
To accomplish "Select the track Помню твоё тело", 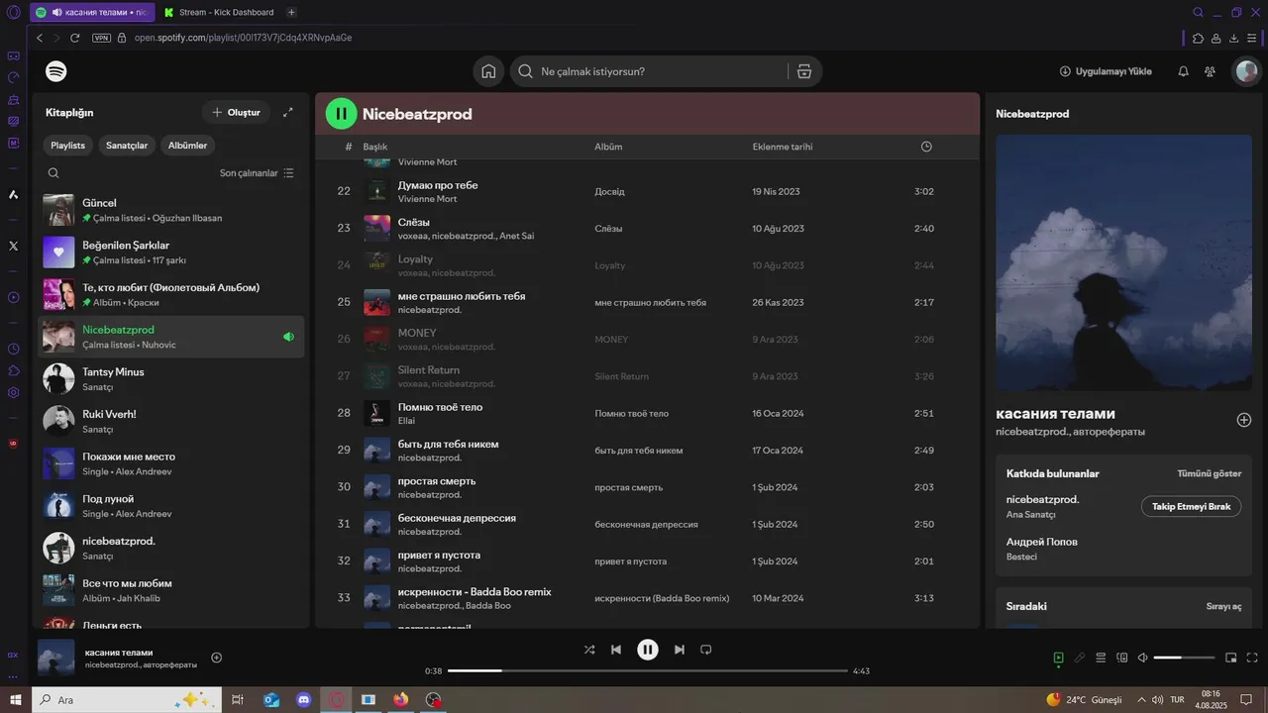I will point(440,407).
